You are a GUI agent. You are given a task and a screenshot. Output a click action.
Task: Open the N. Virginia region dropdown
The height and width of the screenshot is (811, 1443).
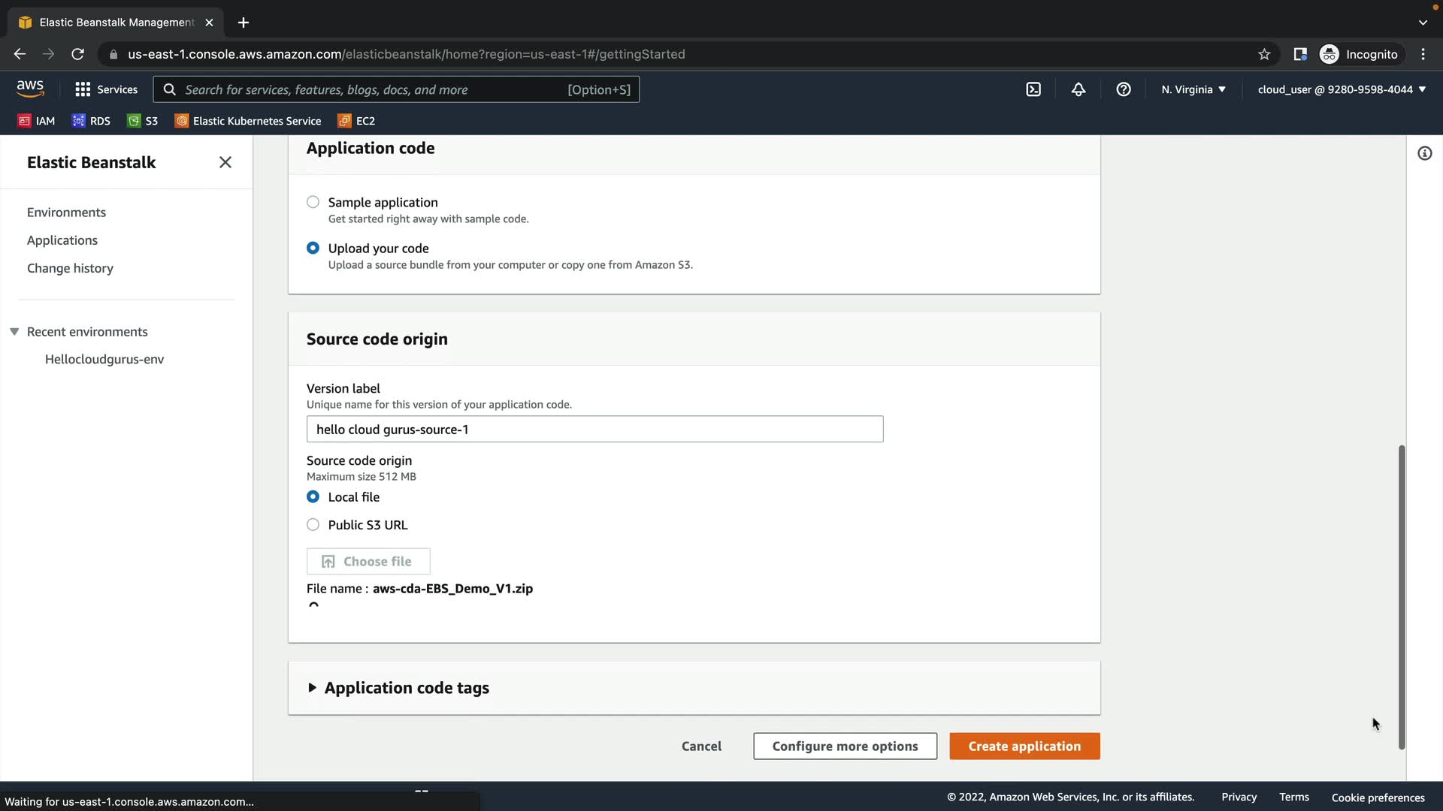1193,89
